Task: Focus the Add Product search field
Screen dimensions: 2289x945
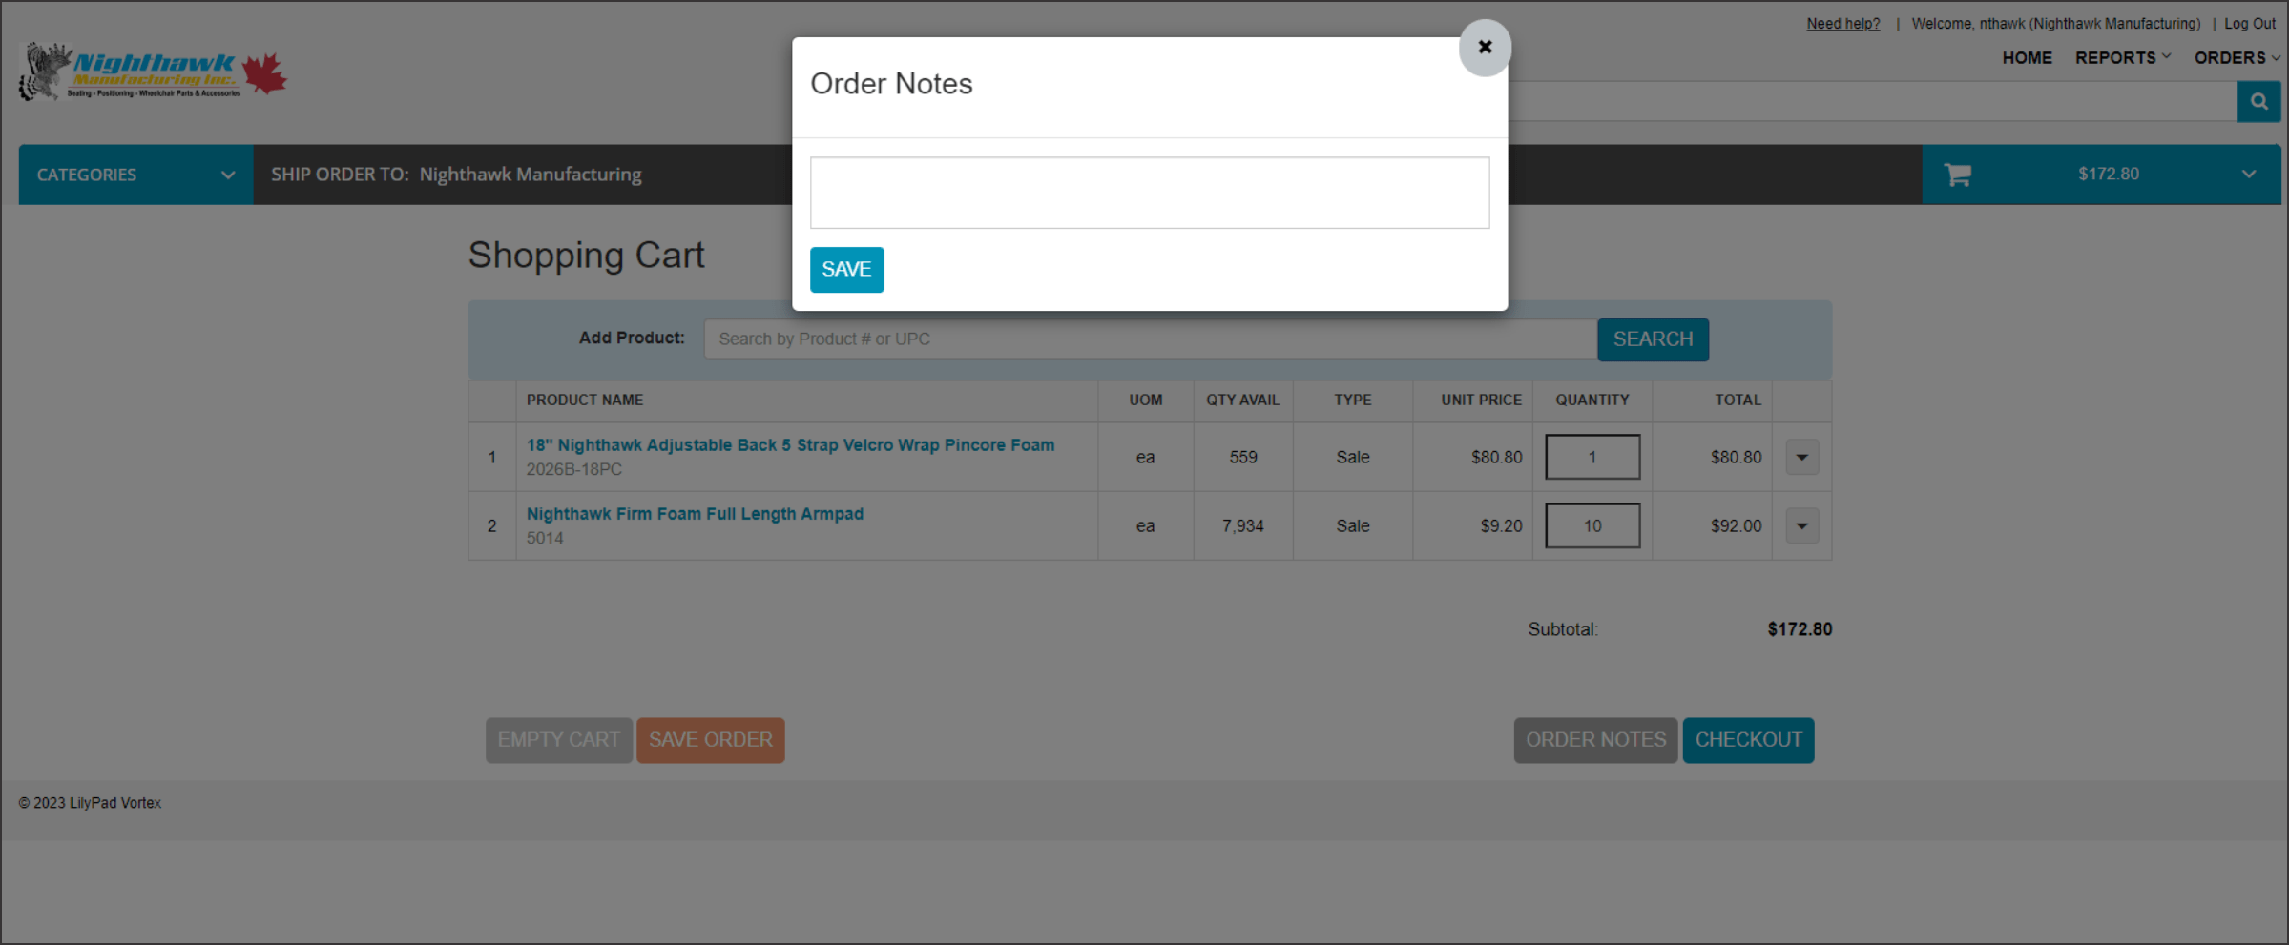Action: pos(1149,339)
